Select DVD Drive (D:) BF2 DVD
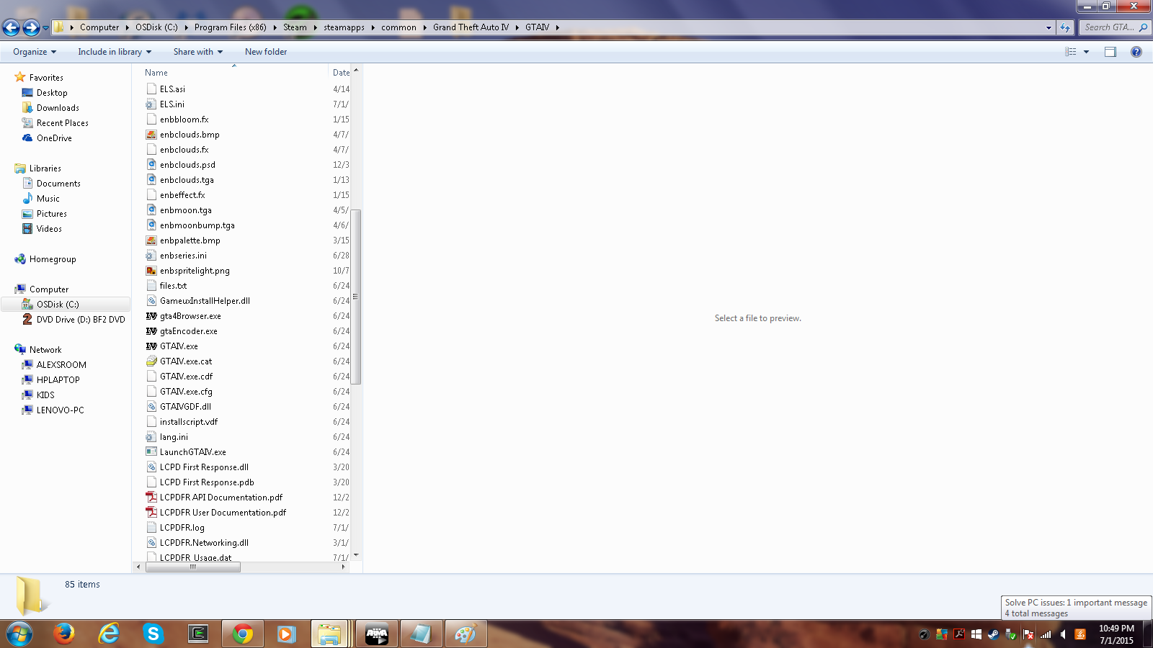The height and width of the screenshot is (648, 1153). [x=81, y=320]
